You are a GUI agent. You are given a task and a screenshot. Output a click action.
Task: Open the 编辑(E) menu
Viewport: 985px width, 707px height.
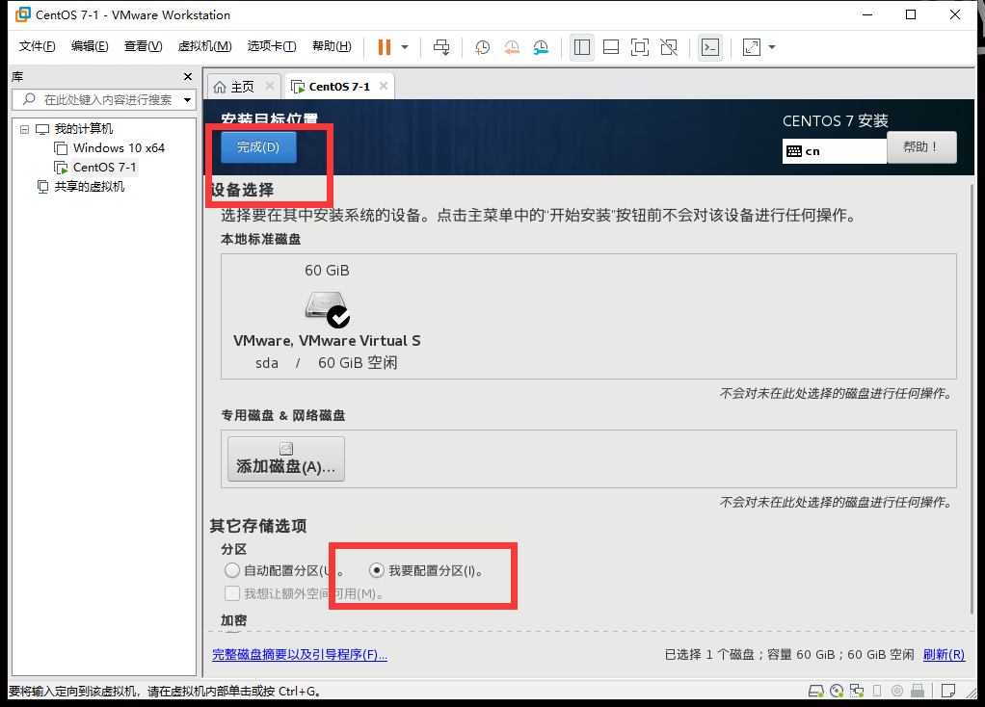click(x=90, y=46)
